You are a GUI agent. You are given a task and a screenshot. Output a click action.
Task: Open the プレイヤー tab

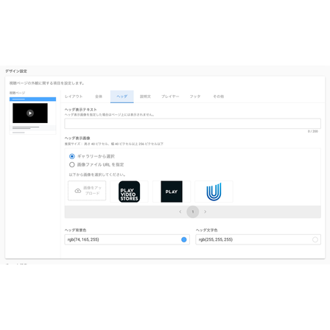[170, 96]
